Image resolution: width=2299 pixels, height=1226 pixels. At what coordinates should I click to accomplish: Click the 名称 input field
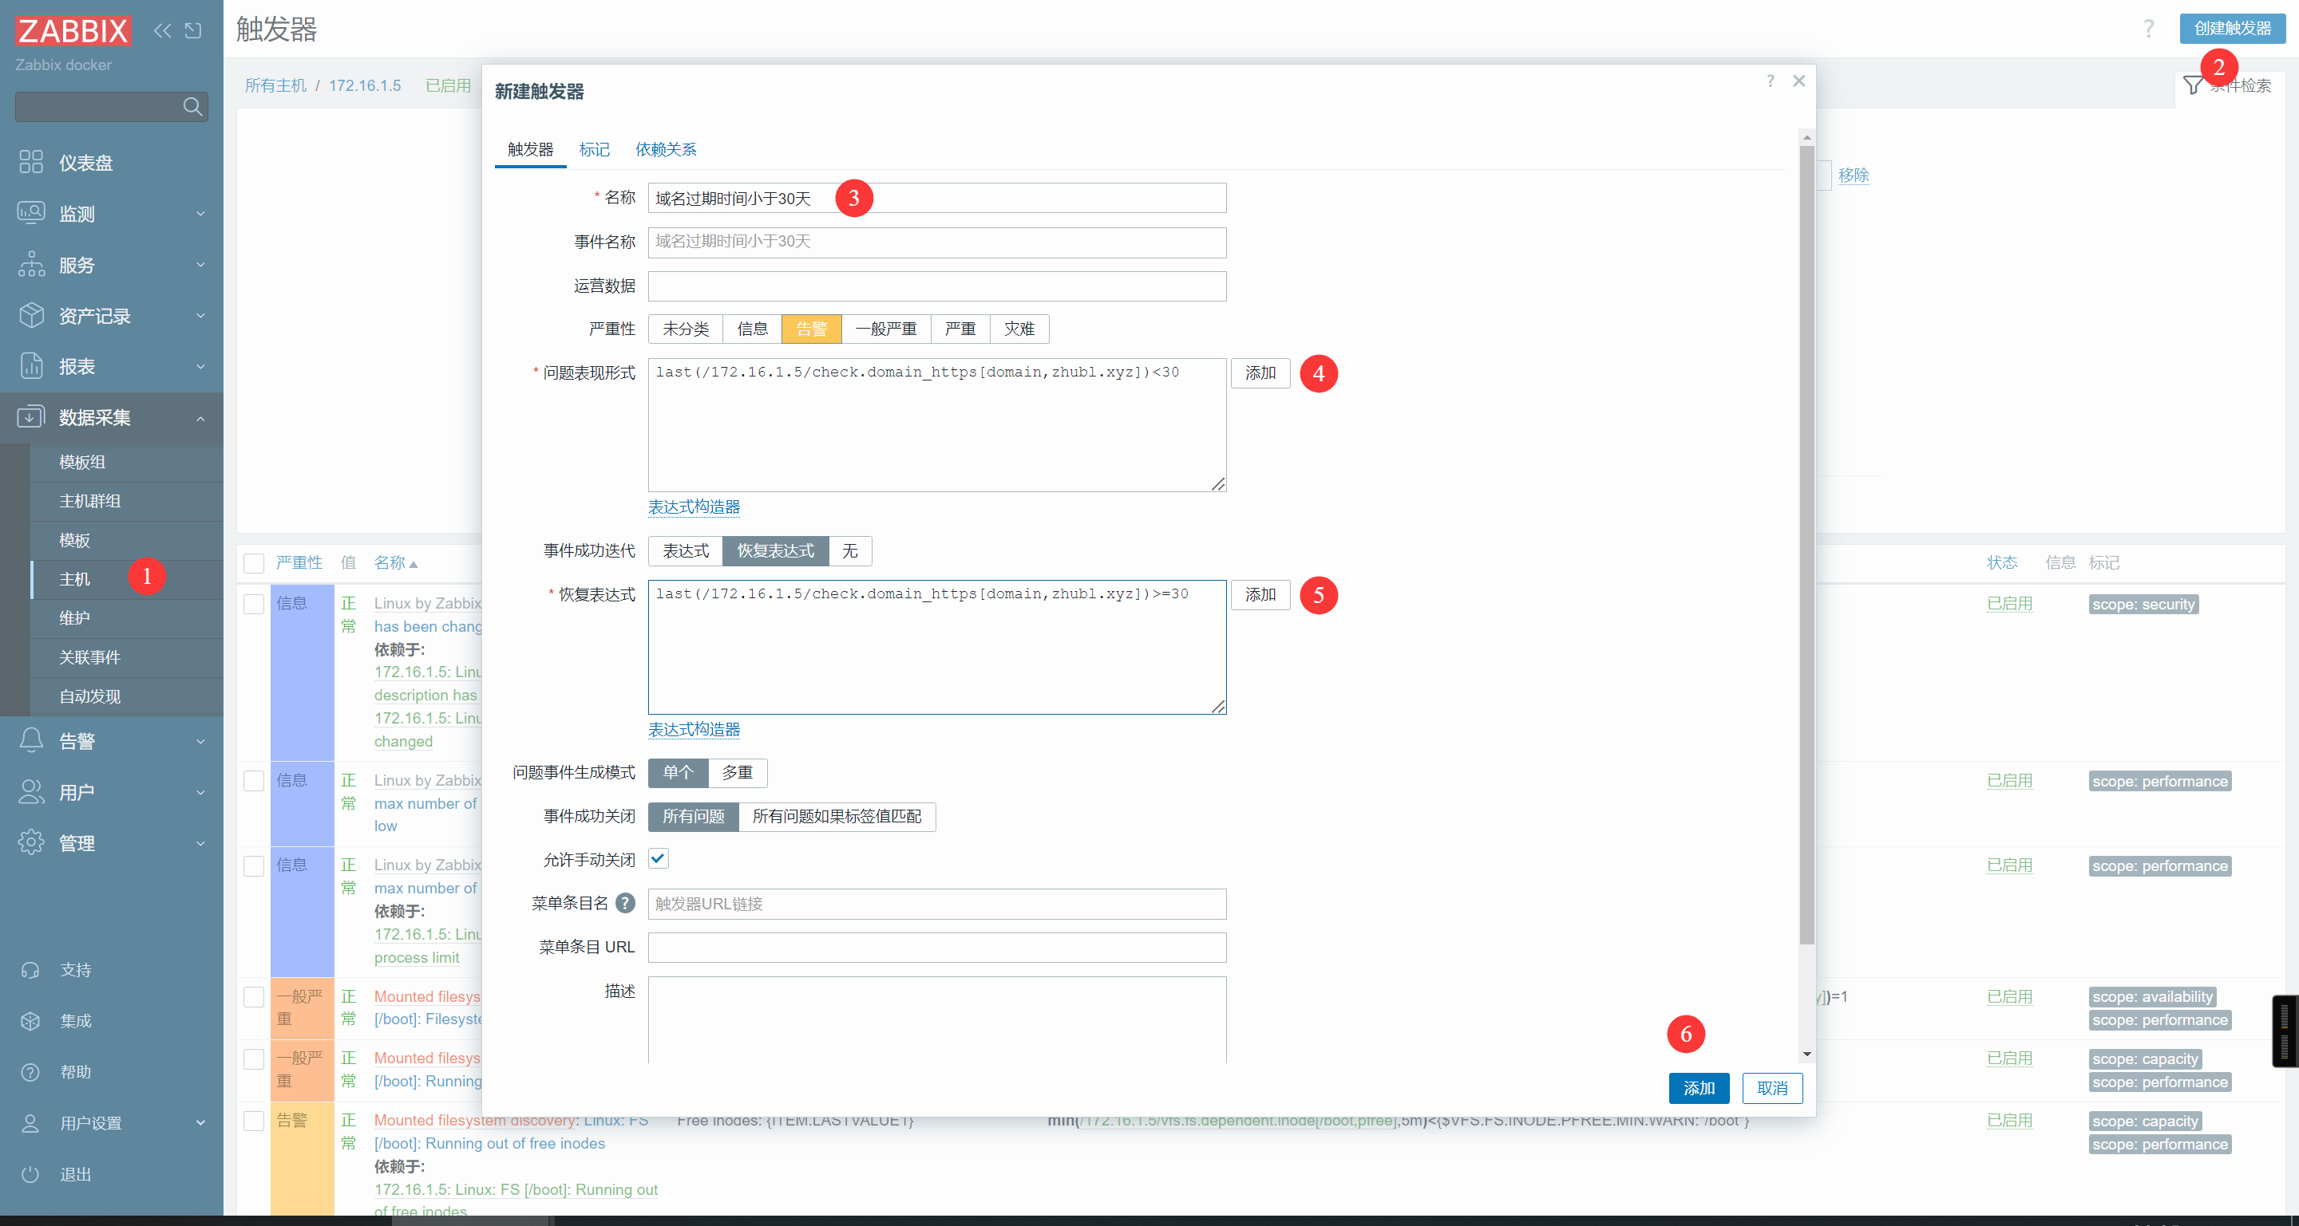[937, 198]
